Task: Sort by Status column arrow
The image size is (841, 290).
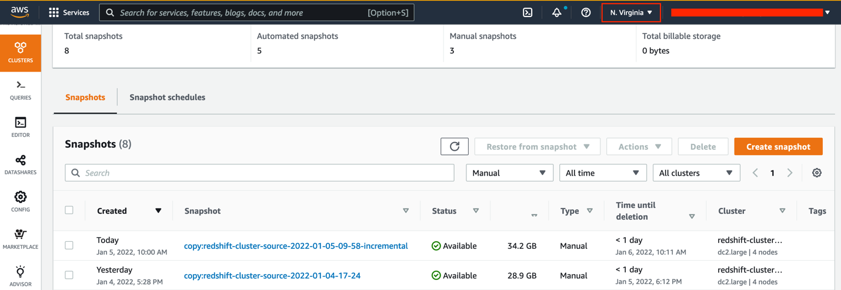Action: click(x=476, y=211)
